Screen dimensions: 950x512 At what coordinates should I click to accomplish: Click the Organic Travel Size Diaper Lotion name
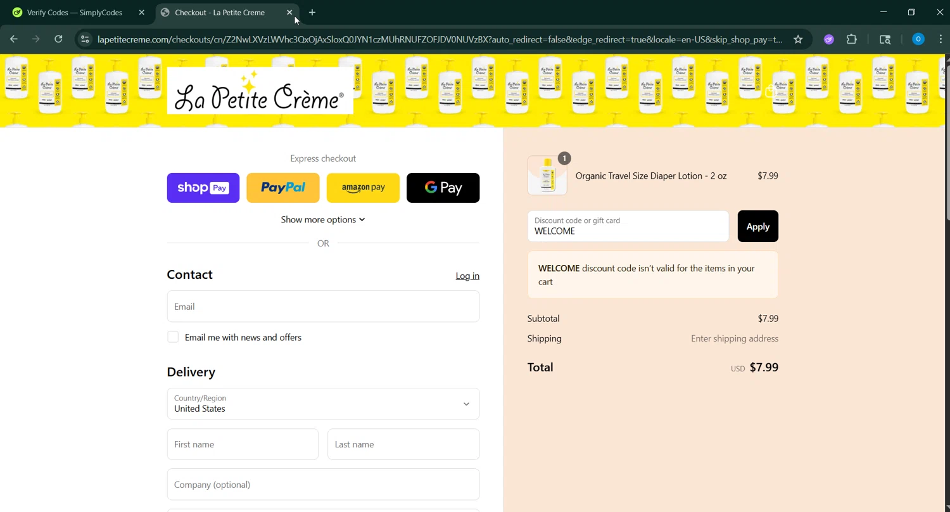click(x=651, y=176)
